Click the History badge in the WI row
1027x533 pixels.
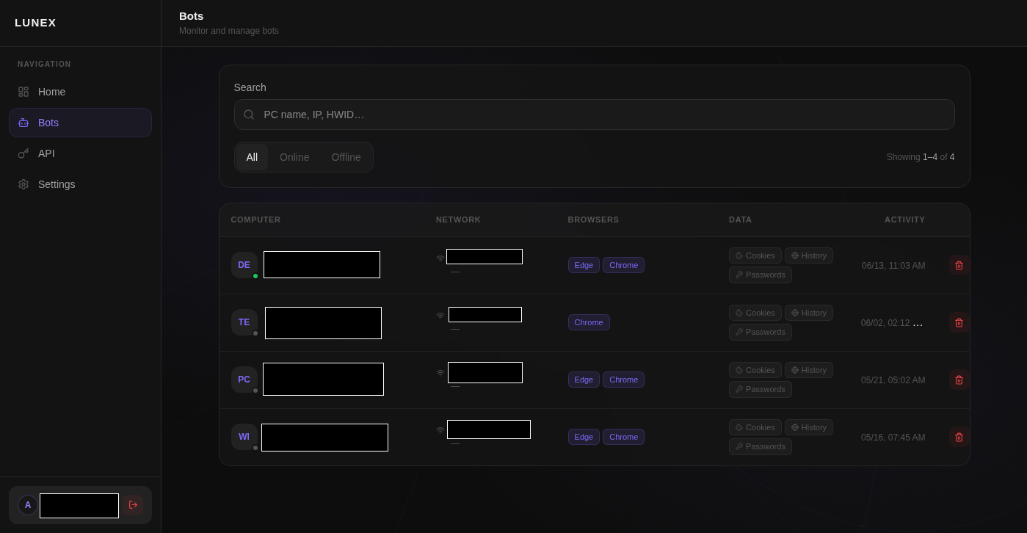809,427
